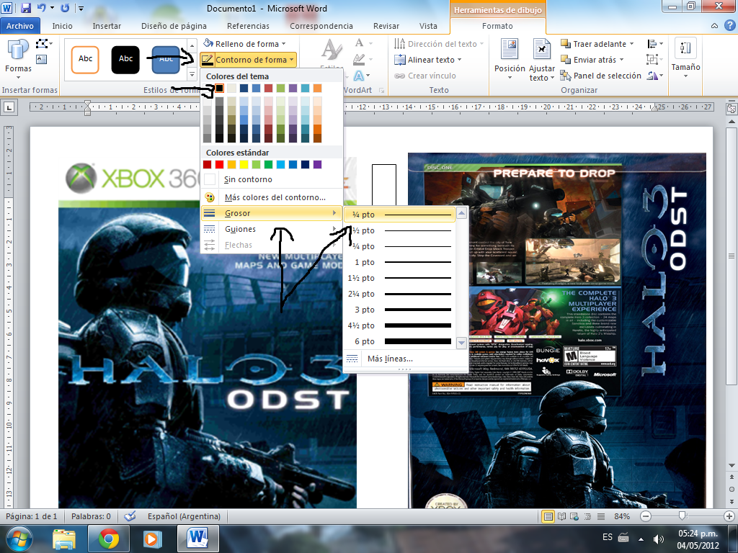This screenshot has width=738, height=553.
Task: Open the WordArt dialog launcher
Action: (x=382, y=90)
